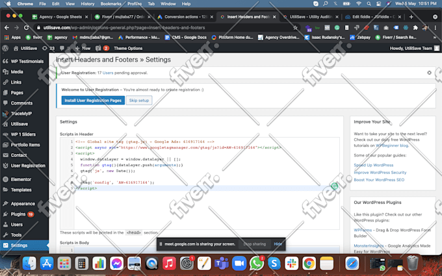Open WP Testimonials in the sidebar

click(24, 62)
